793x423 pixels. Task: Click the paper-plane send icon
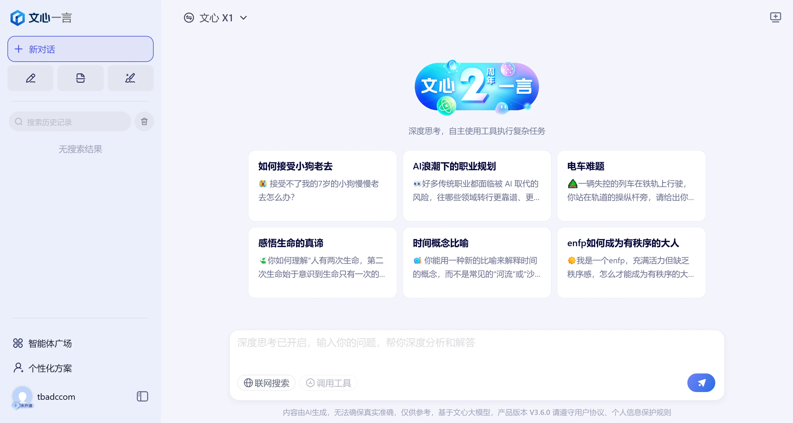coord(701,383)
